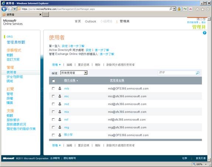The width and height of the screenshot is (212, 167).
Task: Click the refresh page icon
Action: [185, 9]
